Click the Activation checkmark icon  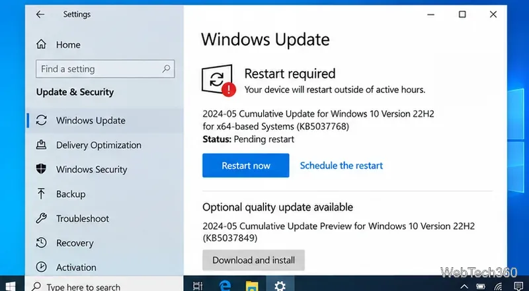pyautogui.click(x=41, y=267)
